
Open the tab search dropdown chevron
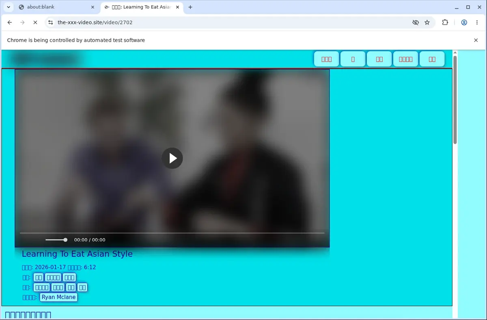[x=8, y=7]
